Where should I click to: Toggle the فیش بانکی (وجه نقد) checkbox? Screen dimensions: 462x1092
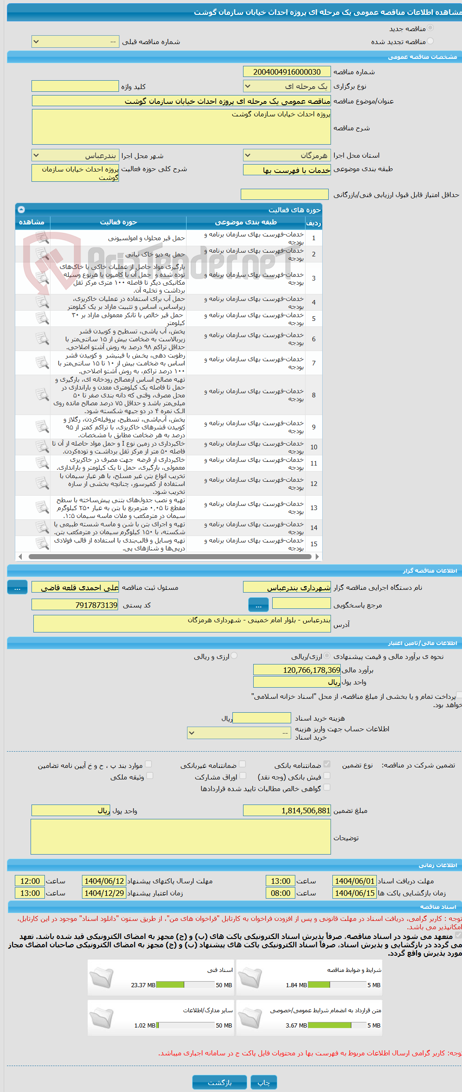pyautogui.click(x=327, y=776)
